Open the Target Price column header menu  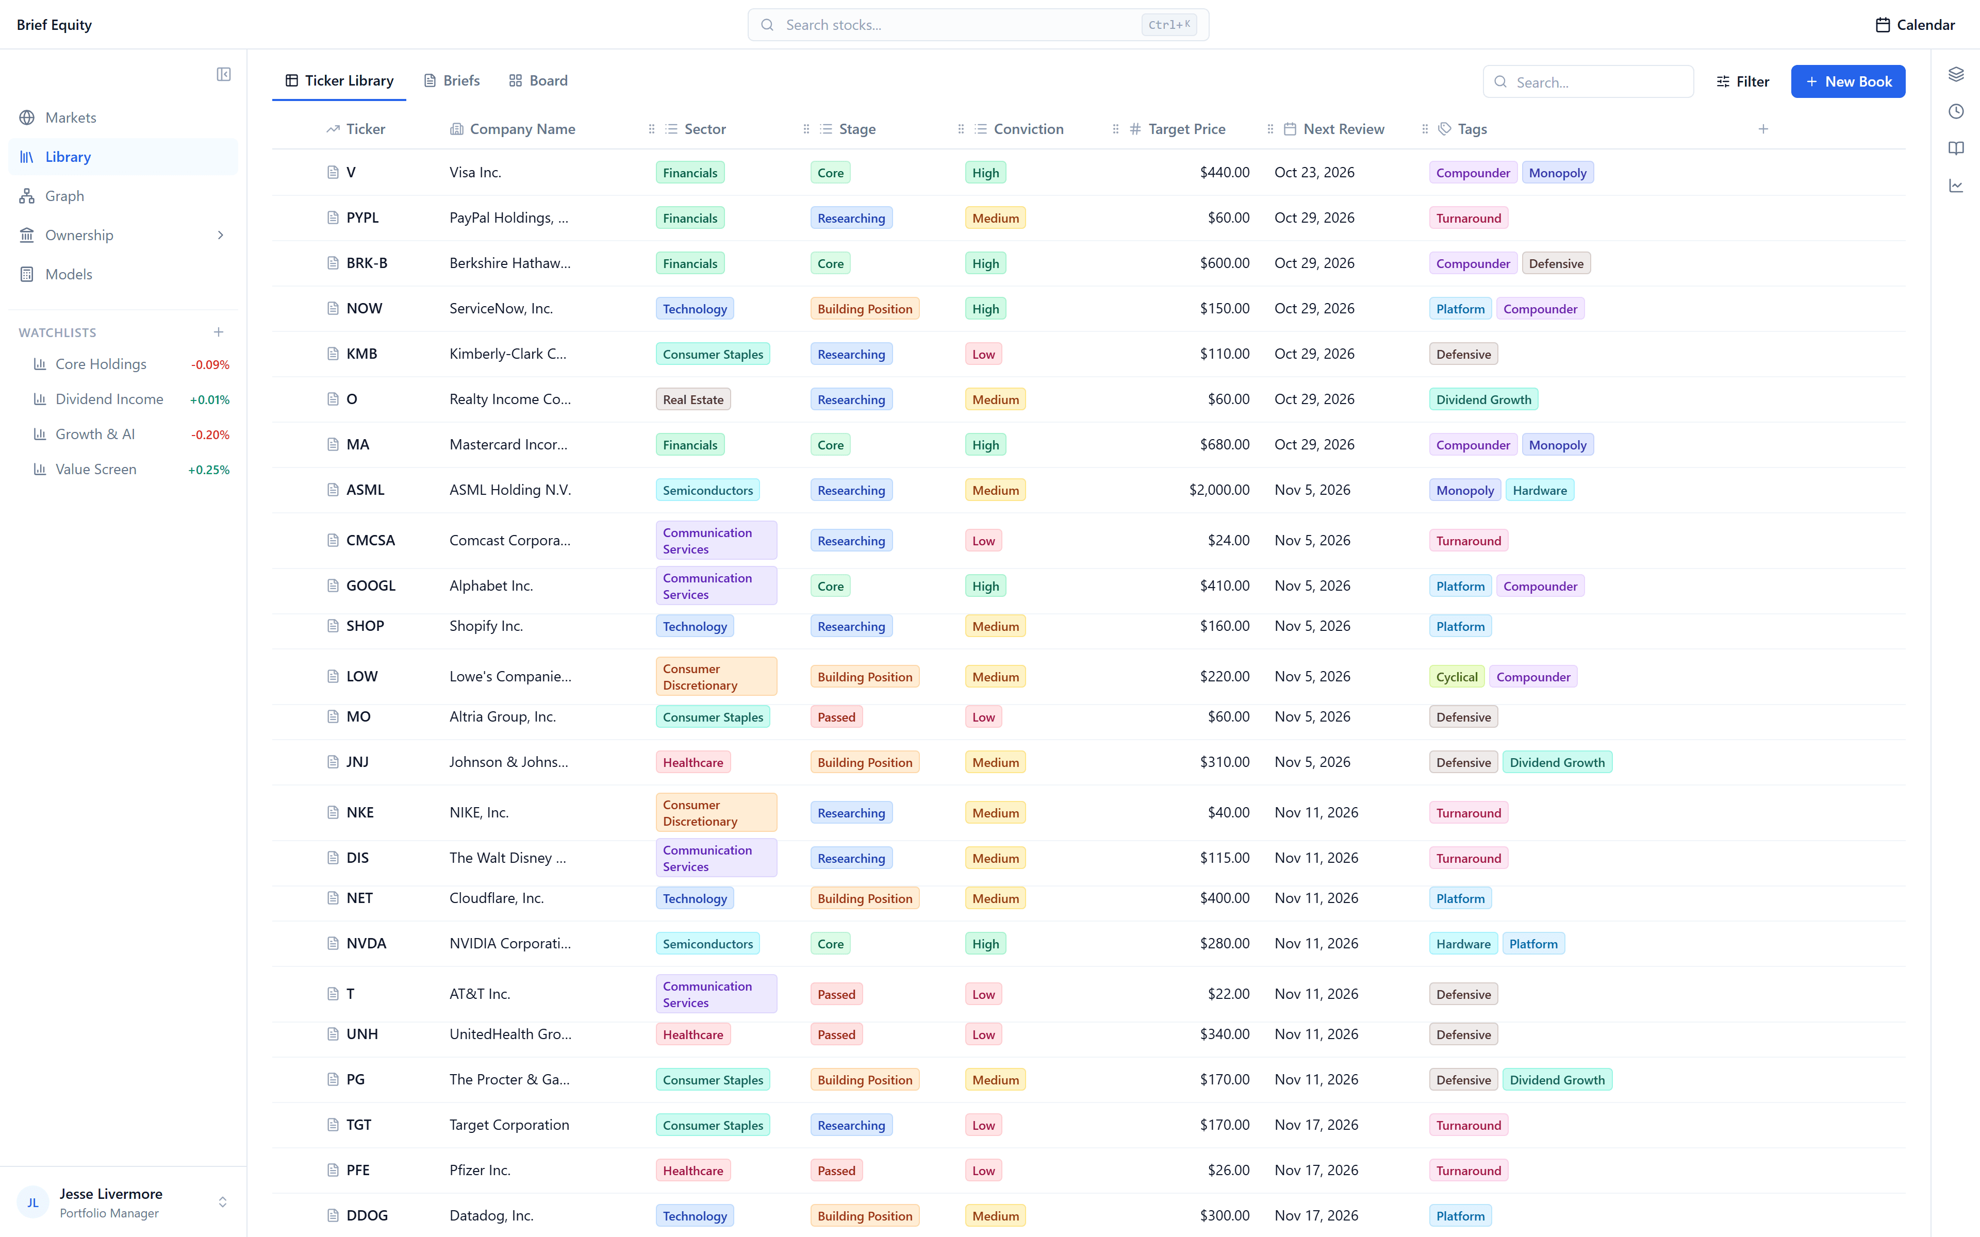[1177, 129]
